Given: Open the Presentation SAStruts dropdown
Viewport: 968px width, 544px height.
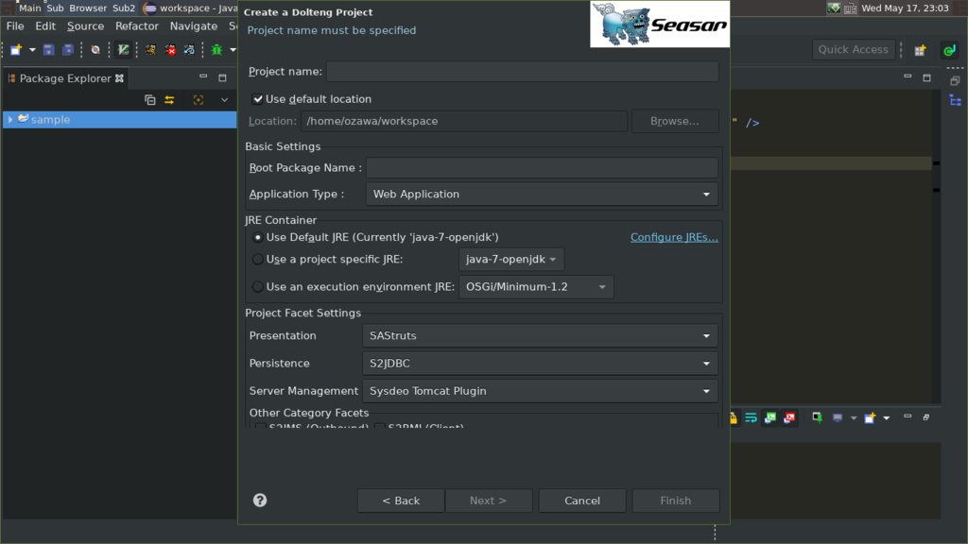Looking at the screenshot, I should pos(540,335).
